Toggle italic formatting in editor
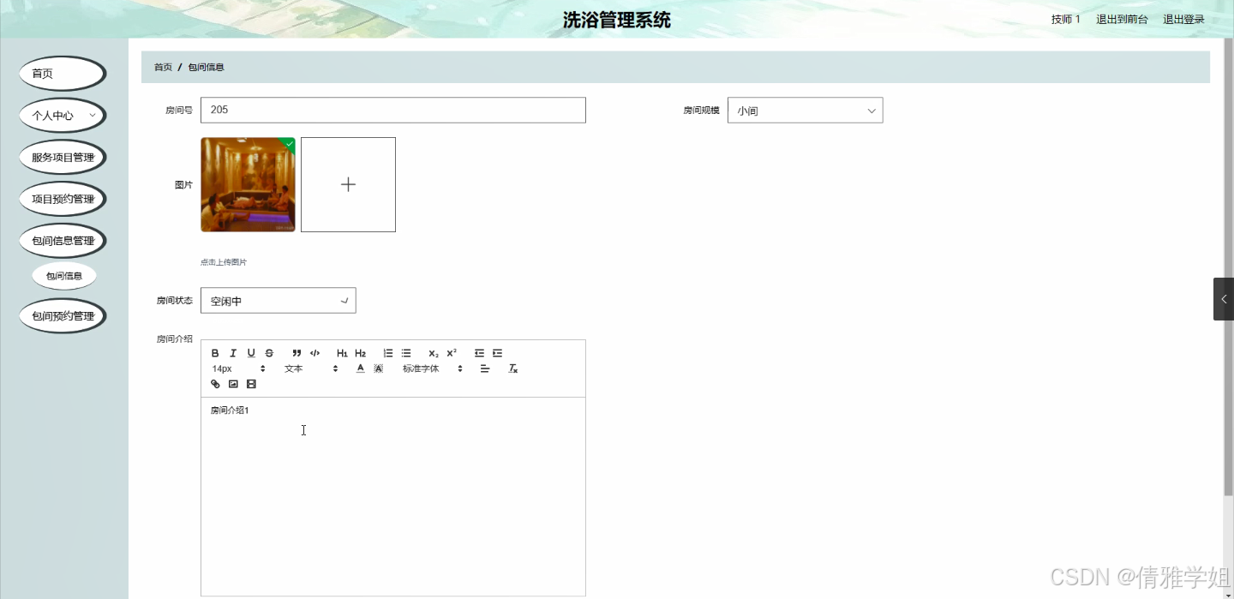The width and height of the screenshot is (1234, 599). coord(233,353)
